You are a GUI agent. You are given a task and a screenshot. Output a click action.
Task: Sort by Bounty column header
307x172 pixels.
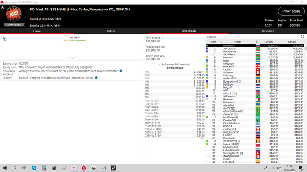point(269,41)
